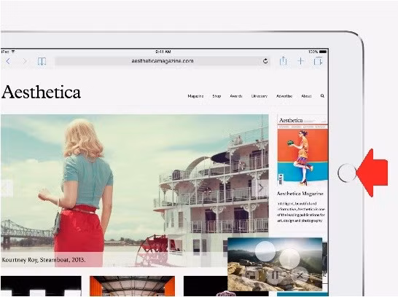The width and height of the screenshot is (398, 297).
Task: Open the bookmarks book icon
Action: [42, 61]
